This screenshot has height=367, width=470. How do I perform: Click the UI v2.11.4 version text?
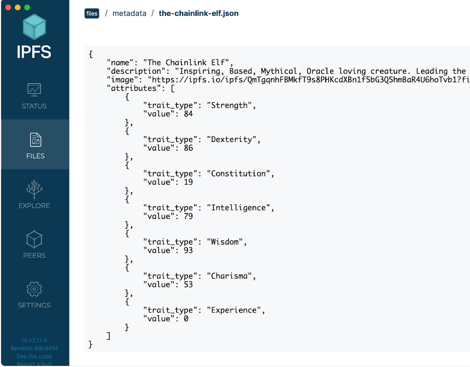(x=34, y=340)
